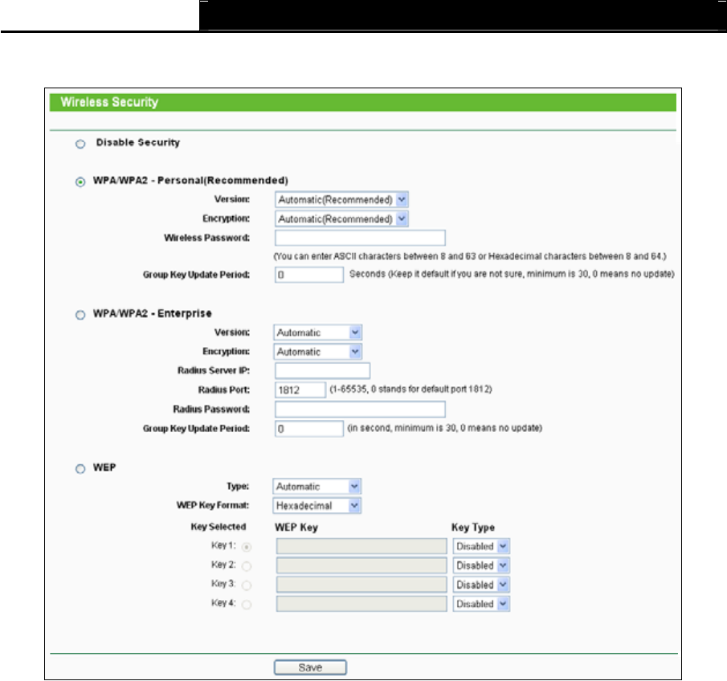The width and height of the screenshot is (727, 681).
Task: Pick Key 4 as the selected WEP key
Action: pos(247,605)
